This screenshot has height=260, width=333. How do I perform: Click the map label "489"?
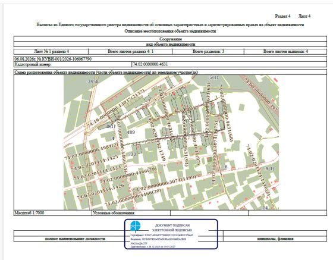(131, 132)
